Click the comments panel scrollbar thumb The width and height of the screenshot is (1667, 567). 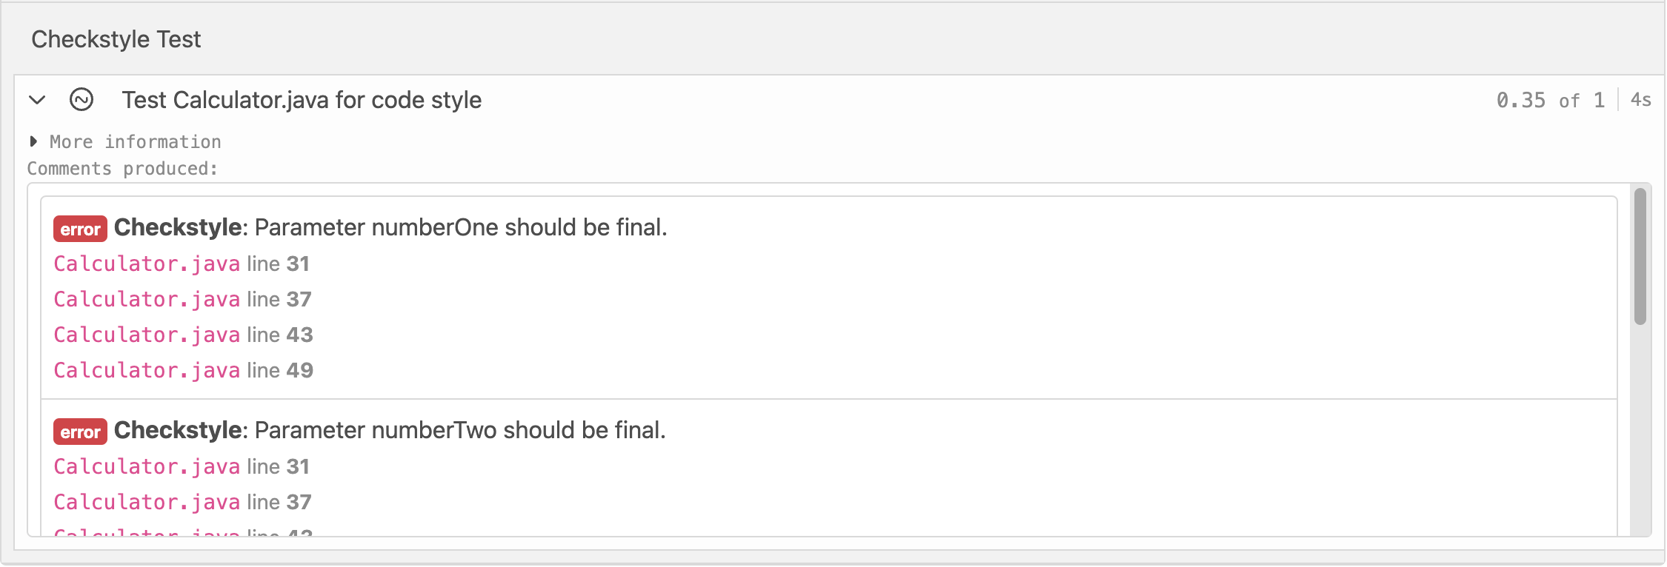coord(1640,255)
